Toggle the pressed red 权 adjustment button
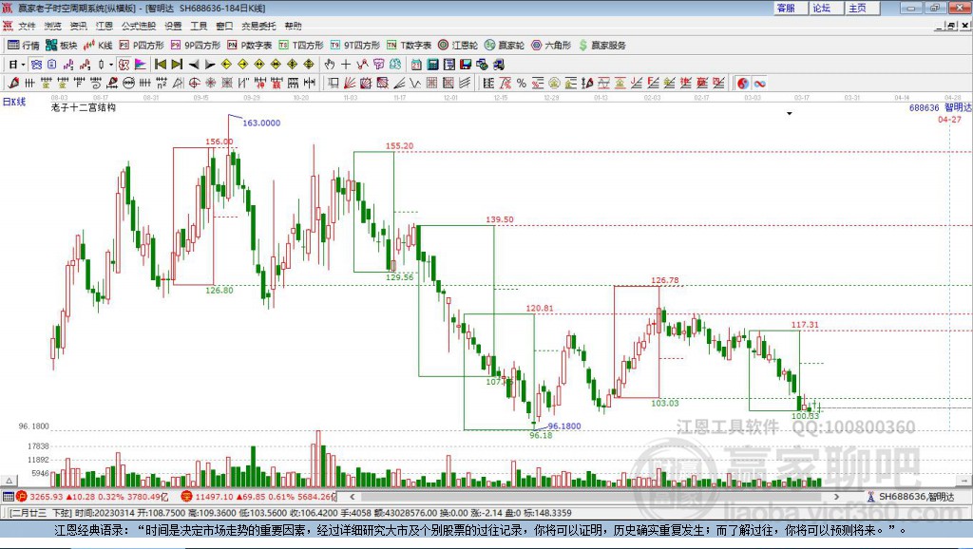 tap(124, 64)
